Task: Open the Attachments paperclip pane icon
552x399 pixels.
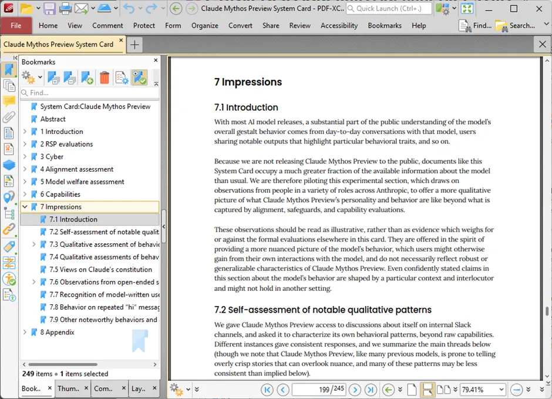Action: tap(9, 117)
